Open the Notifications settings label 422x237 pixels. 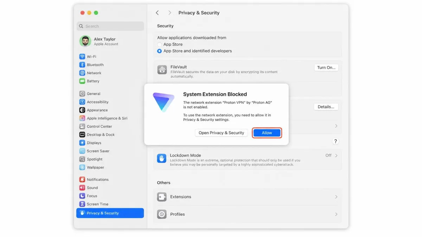pyautogui.click(x=98, y=179)
